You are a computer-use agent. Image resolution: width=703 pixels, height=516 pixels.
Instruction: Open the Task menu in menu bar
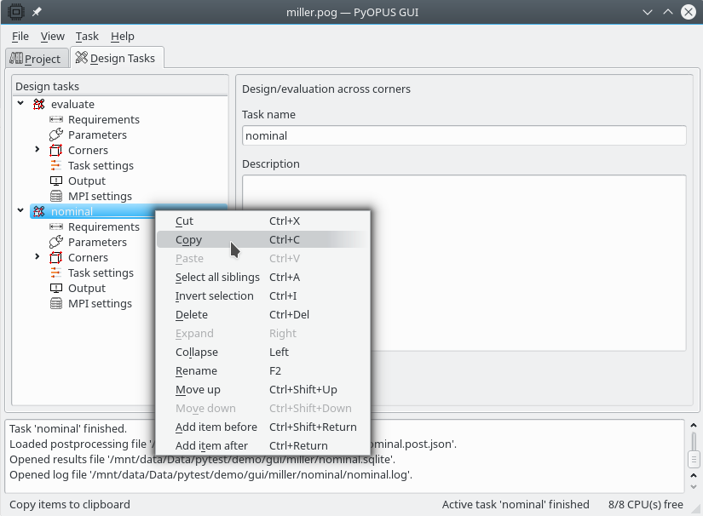click(x=87, y=37)
